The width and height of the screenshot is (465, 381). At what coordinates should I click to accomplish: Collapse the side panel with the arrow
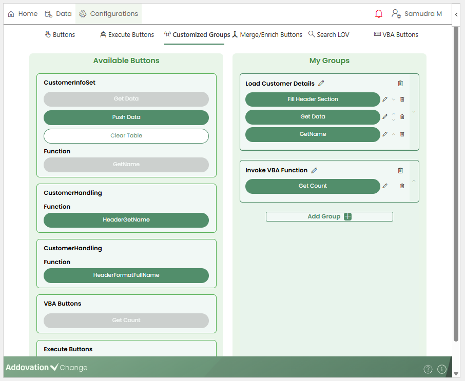point(456,14)
